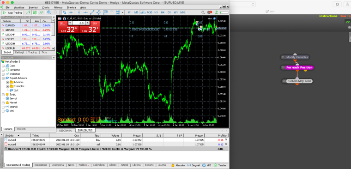Image resolution: width=351 pixels, height=169 pixels.
Task: Close the eurusd buy position
Action: tap(226, 139)
